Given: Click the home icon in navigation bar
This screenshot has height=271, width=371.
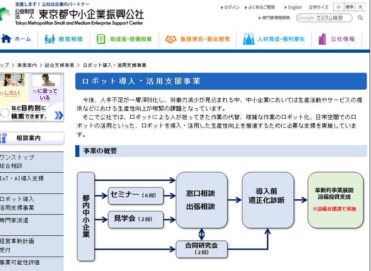Looking at the screenshot, I should point(6,39).
